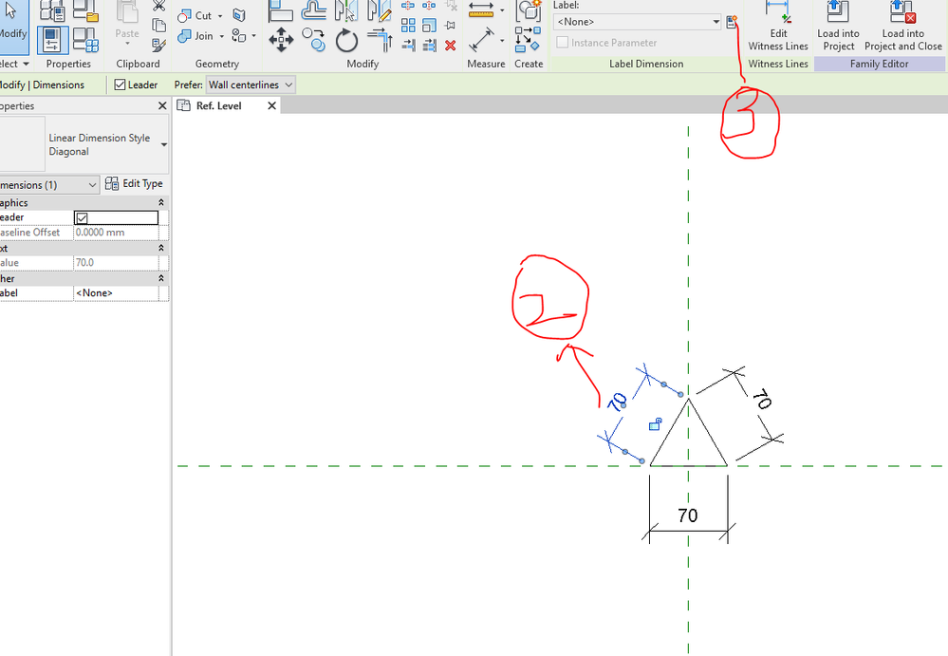The width and height of the screenshot is (948, 656).
Task: Select the Move tool
Action: (281, 41)
